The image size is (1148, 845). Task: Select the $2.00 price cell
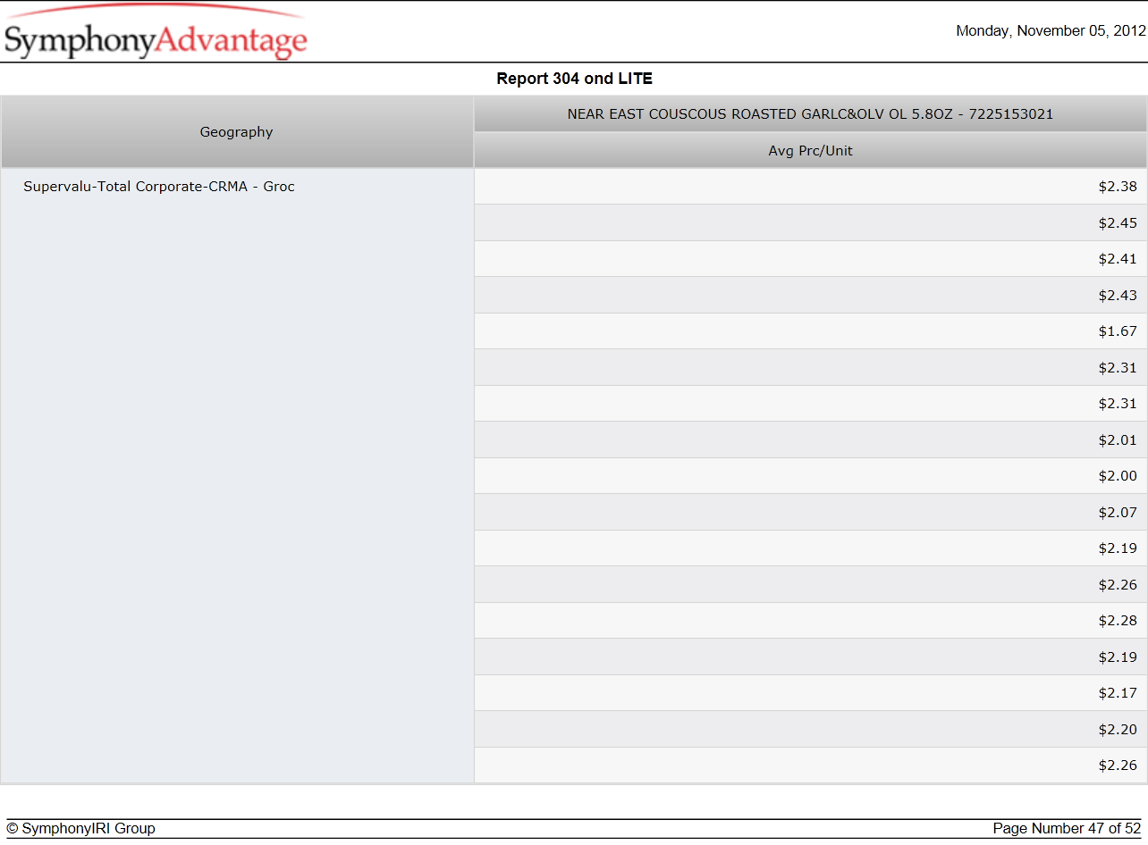[810, 476]
